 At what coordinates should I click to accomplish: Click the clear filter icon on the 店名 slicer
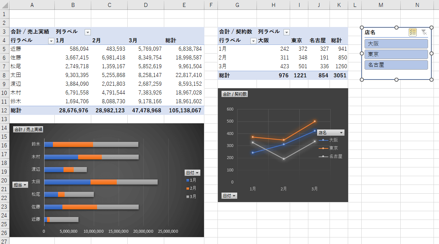[x=424, y=32]
